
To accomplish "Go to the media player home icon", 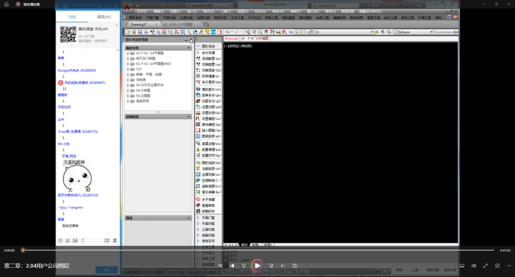I will [6, 5].
